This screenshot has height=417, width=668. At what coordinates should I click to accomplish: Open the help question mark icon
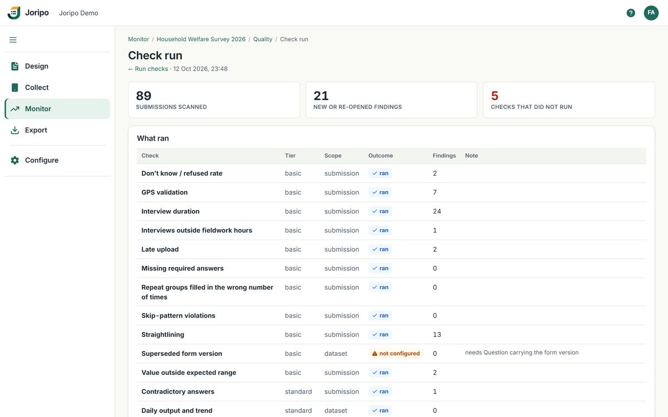[631, 13]
